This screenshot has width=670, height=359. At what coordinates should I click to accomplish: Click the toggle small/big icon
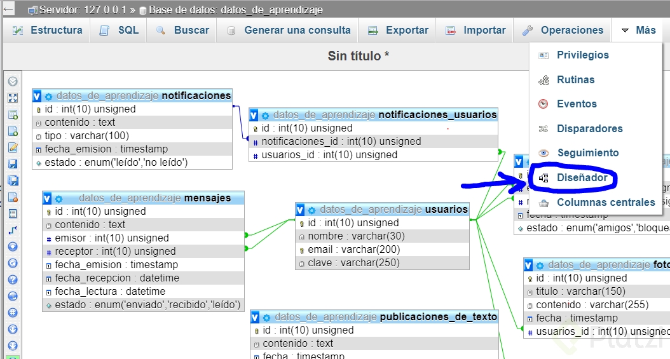pyautogui.click(x=13, y=346)
